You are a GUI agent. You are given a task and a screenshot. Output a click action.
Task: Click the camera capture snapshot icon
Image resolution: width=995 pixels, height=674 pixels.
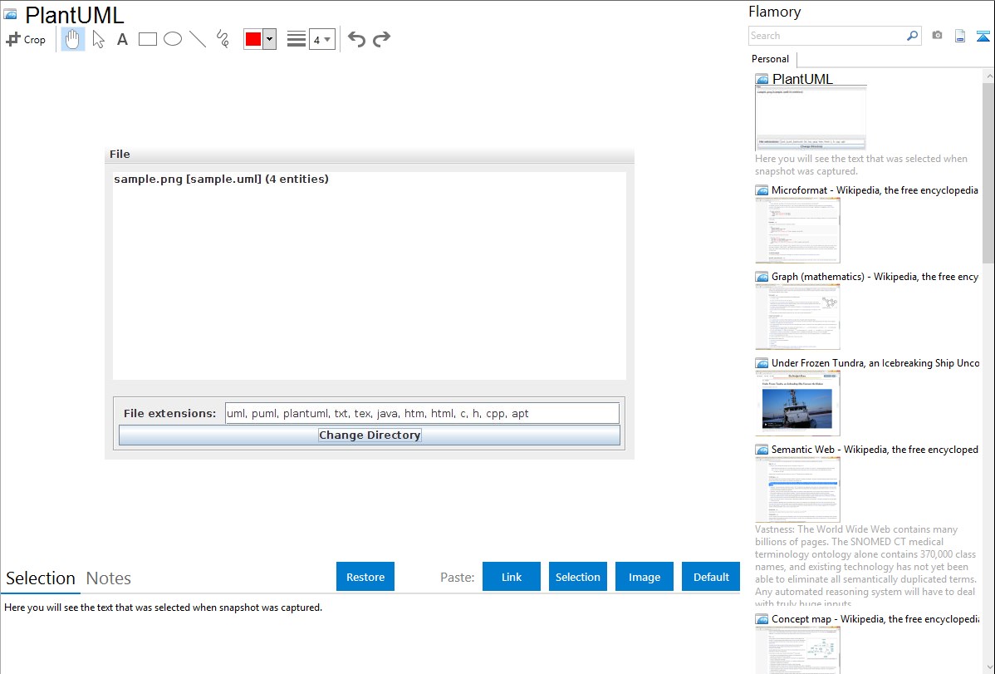pos(937,36)
